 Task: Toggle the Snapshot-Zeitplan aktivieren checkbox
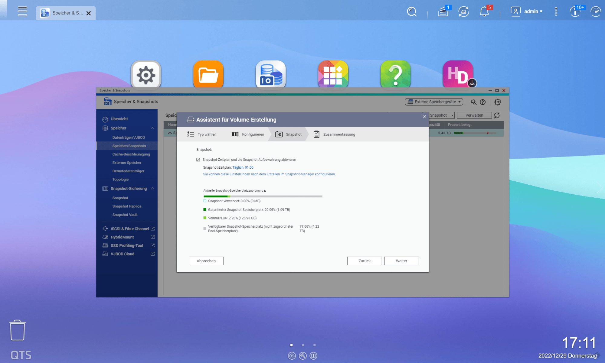(198, 160)
